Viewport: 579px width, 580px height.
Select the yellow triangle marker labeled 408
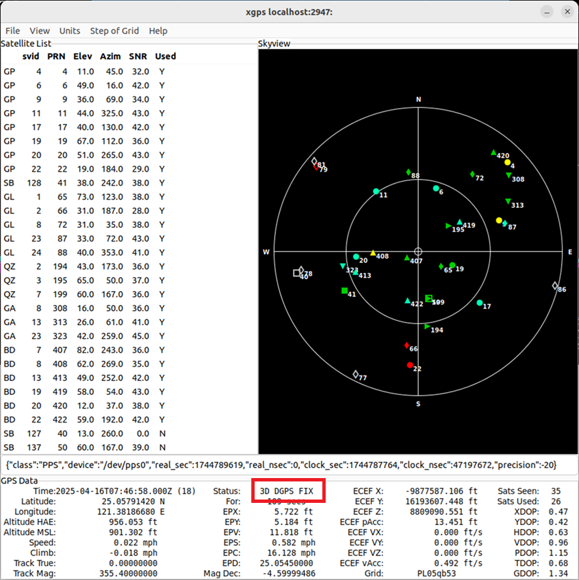[373, 253]
